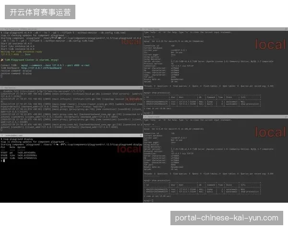
Task: Click the pane icon at upper mysql title bar's right end
Action: 286,29
